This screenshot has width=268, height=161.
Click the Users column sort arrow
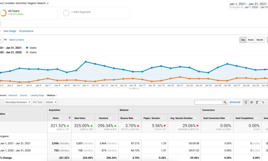coord(69,118)
